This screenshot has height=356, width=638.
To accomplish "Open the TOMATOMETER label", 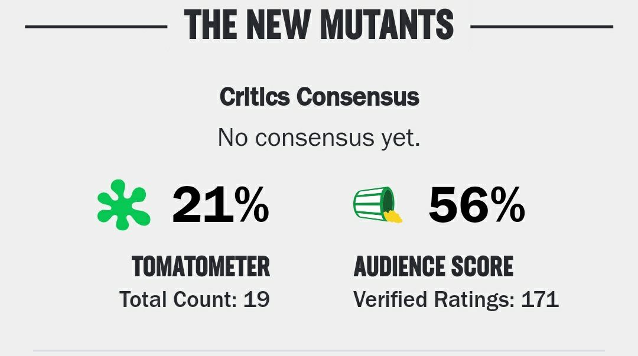I will pos(201,267).
